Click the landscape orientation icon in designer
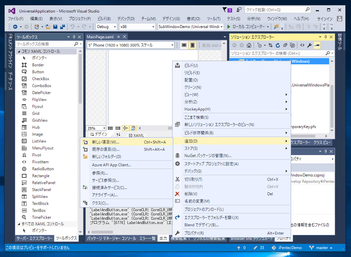This screenshot has height=257, width=351. (184, 45)
